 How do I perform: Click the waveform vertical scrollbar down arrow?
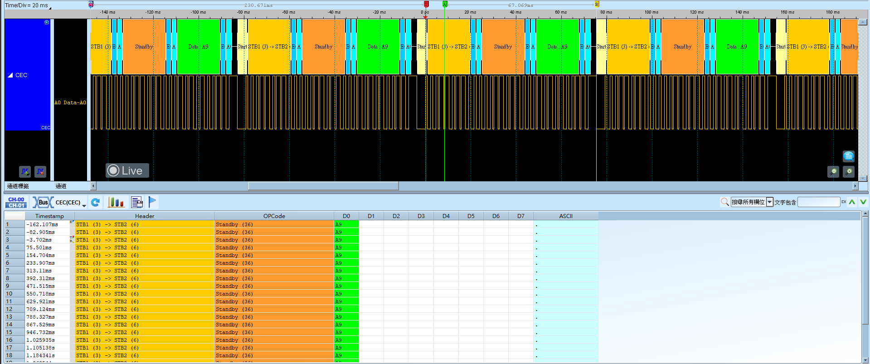(863, 178)
